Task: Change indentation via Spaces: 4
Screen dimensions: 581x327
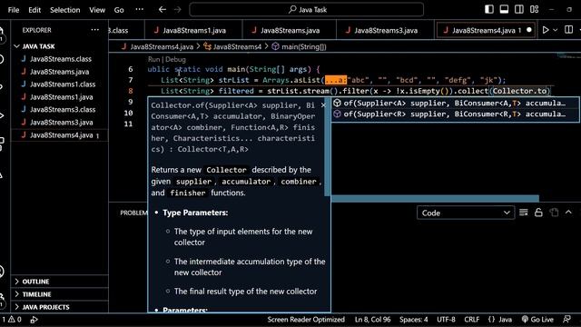Action: pyautogui.click(x=414, y=319)
